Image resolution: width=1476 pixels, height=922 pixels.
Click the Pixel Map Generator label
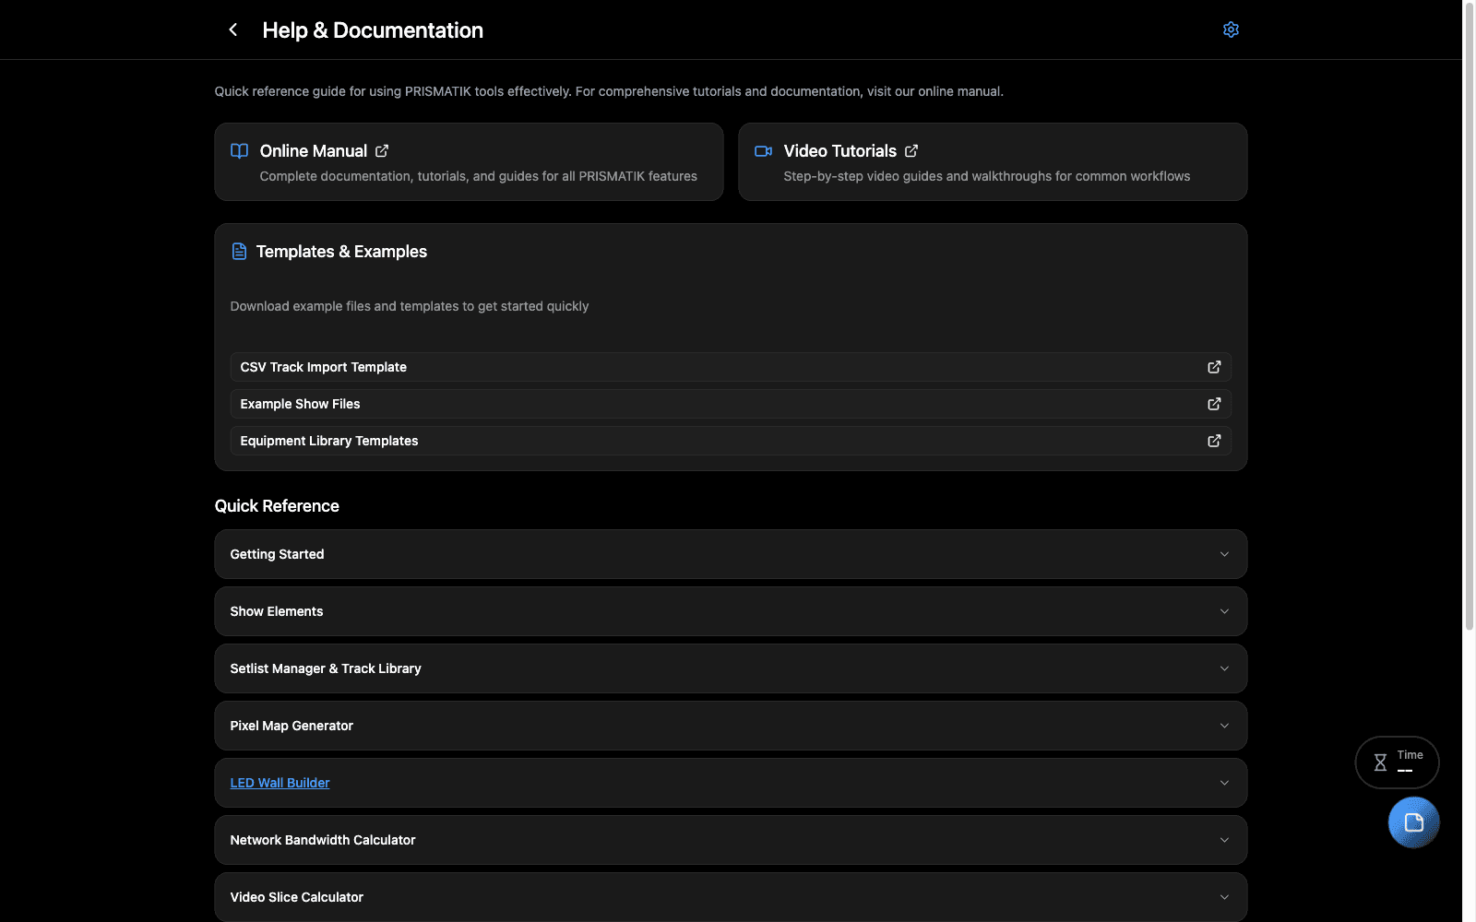(x=292, y=726)
